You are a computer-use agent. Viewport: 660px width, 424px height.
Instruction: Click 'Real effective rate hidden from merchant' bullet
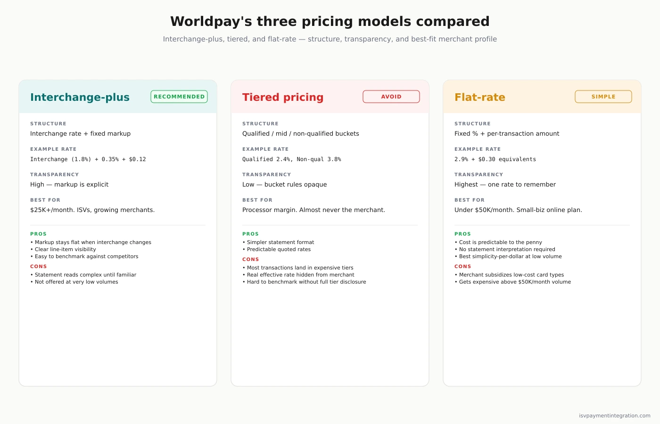(298, 275)
